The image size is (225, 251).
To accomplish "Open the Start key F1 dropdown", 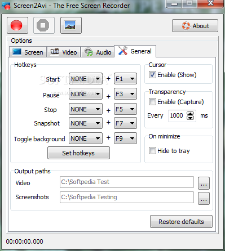I will 125,79.
